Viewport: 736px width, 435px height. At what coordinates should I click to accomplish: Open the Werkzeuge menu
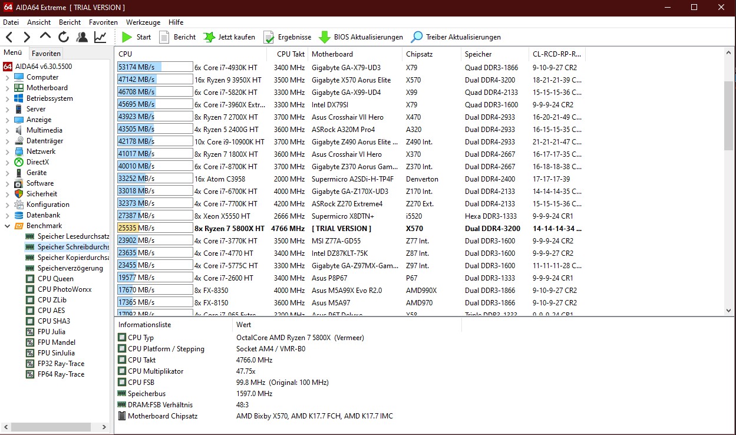tap(143, 22)
